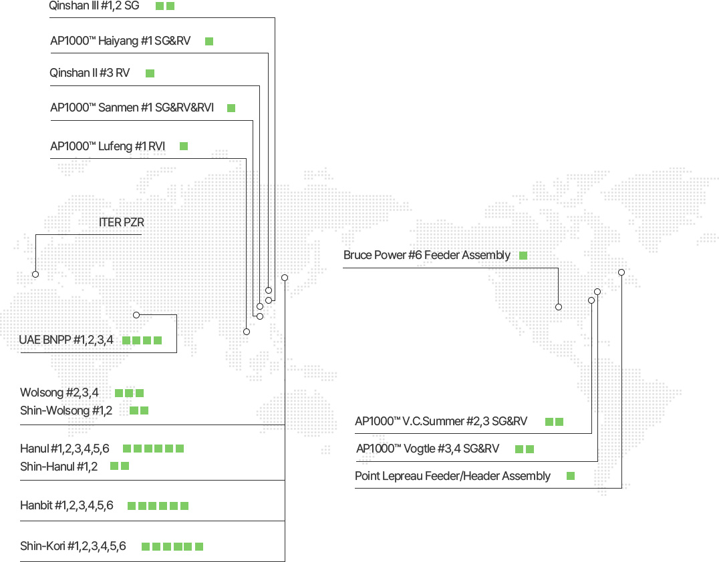Click the Point Lepreau map marker circle
This screenshot has height=562, width=719.
[x=621, y=272]
